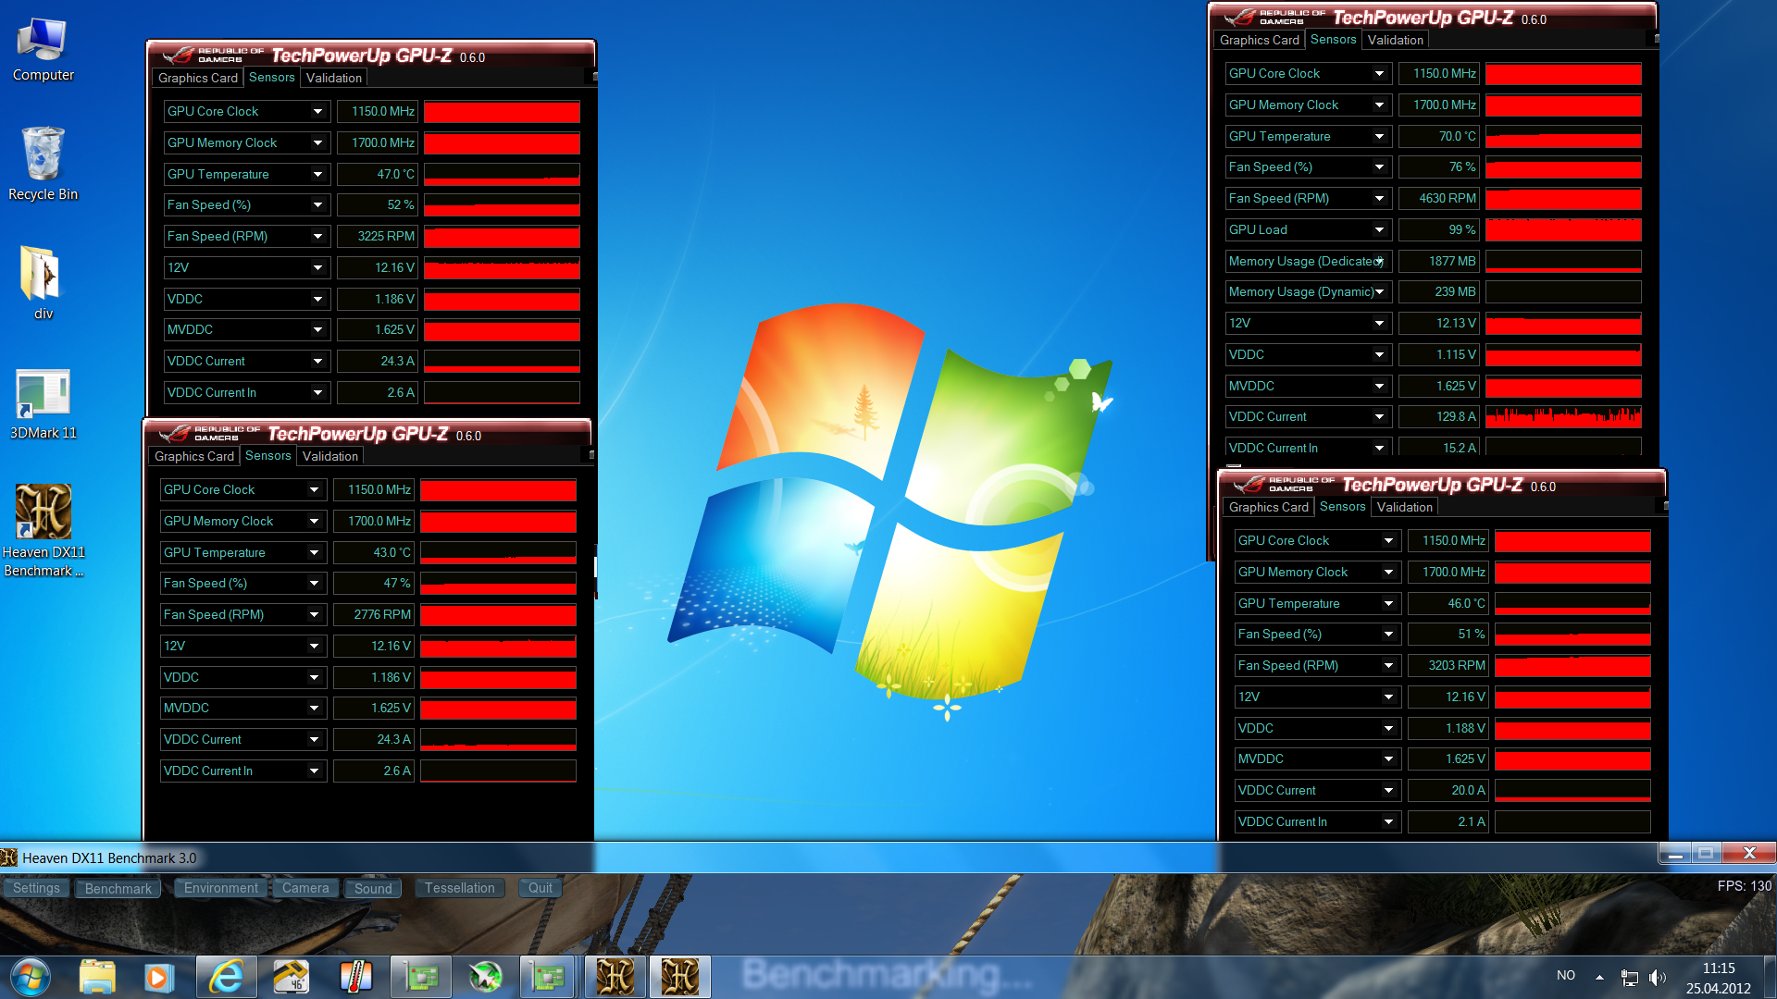Open Windows Explorer from the taskbar

tap(97, 977)
